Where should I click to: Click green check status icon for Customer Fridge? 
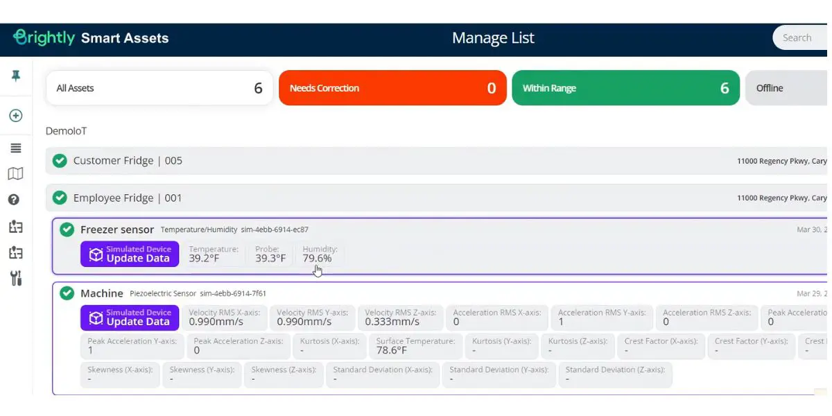pos(60,160)
